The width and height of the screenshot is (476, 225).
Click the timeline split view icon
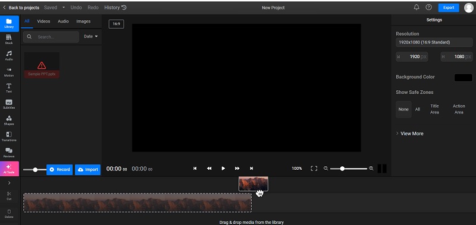point(382,169)
